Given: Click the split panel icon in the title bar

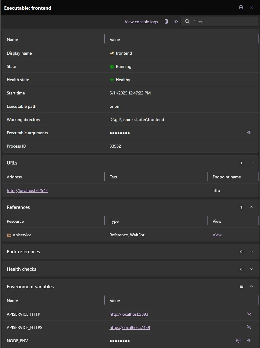Looking at the screenshot, I should pos(241,8).
